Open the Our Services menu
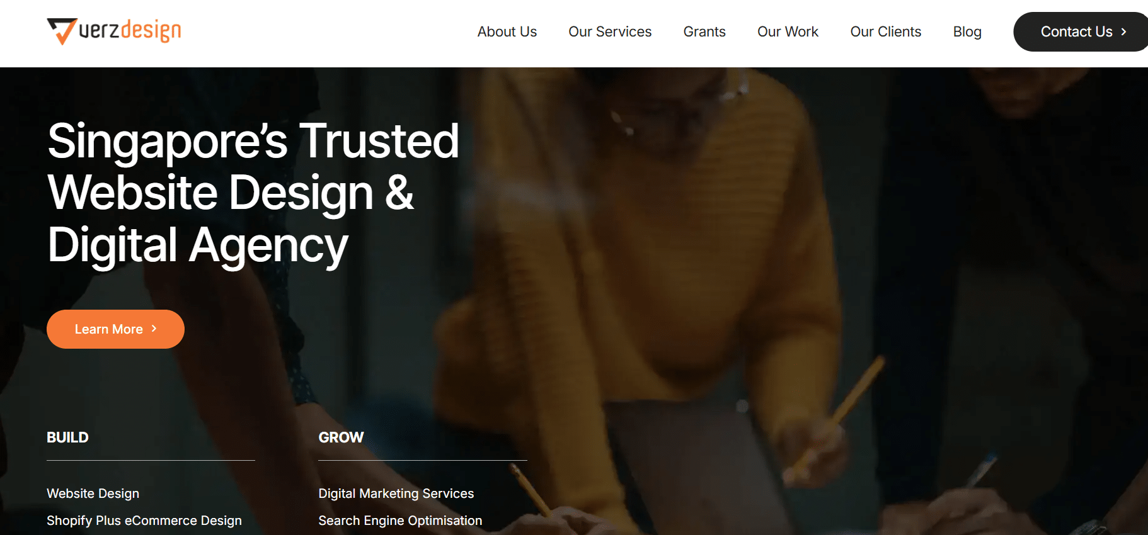 click(609, 31)
